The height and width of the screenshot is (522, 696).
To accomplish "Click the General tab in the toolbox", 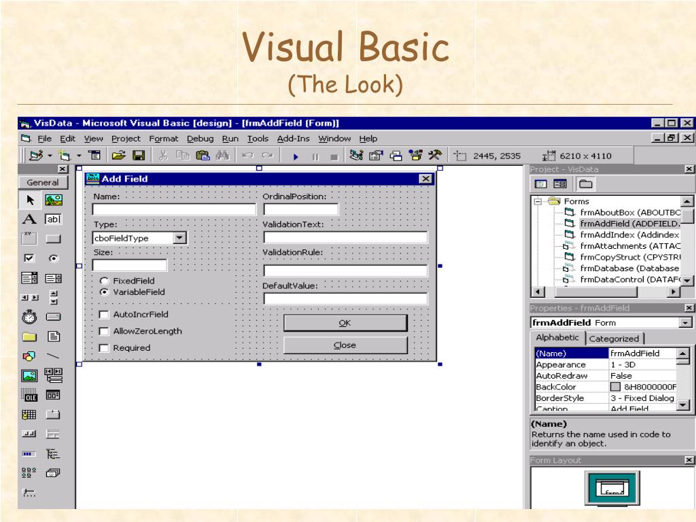I will tap(43, 182).
